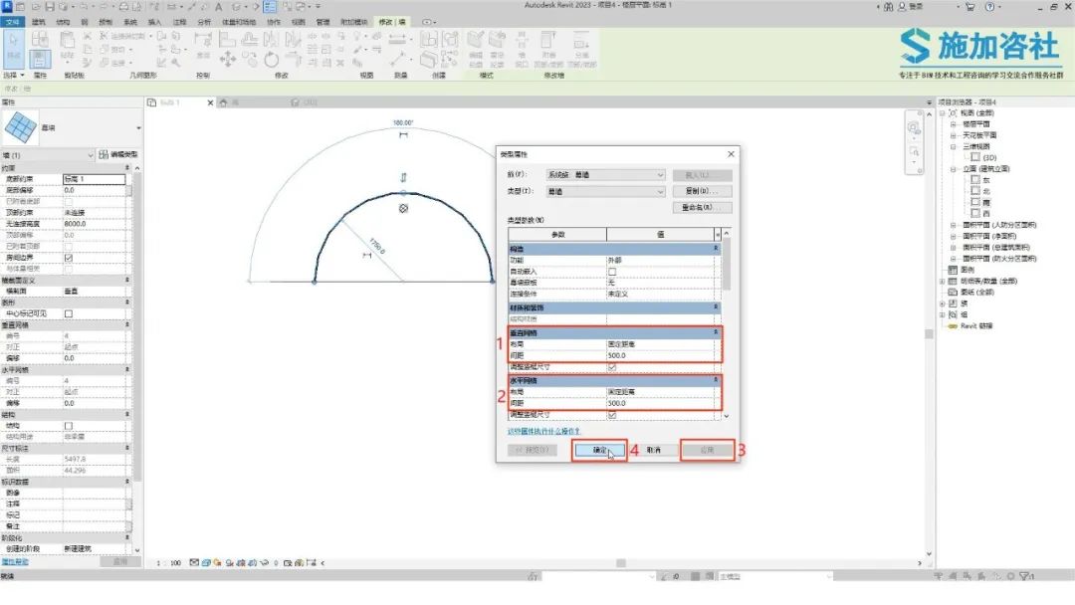Click the vertical scrollbar in the type parameters table
This screenshot has height=605, width=1075.
click(x=727, y=264)
